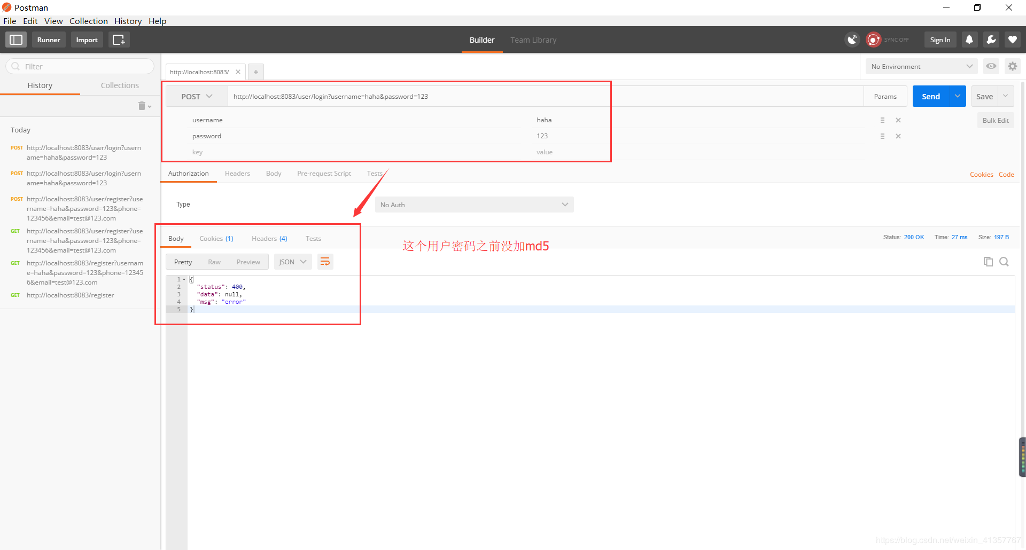The image size is (1026, 550).
Task: Click the Import button
Action: (x=87, y=40)
